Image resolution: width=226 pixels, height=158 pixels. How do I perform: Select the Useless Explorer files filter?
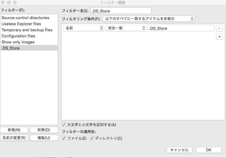pyautogui.click(x=21, y=24)
